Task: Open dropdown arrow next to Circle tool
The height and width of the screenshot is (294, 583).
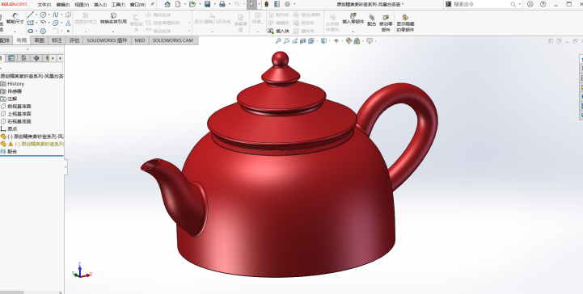Action: click(x=49, y=15)
